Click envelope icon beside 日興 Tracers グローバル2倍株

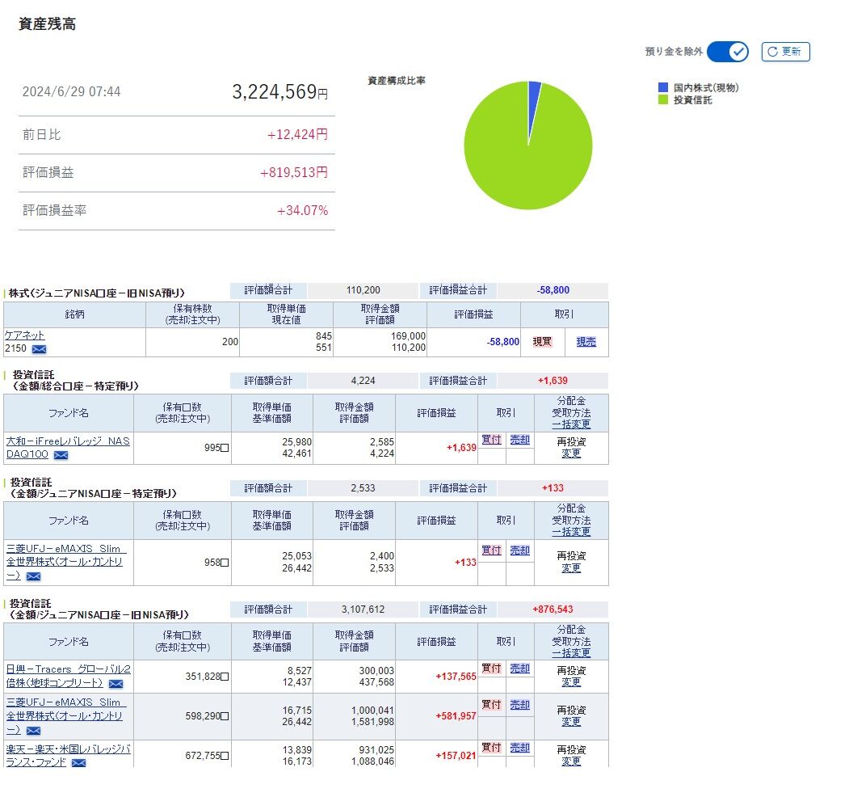point(116,684)
